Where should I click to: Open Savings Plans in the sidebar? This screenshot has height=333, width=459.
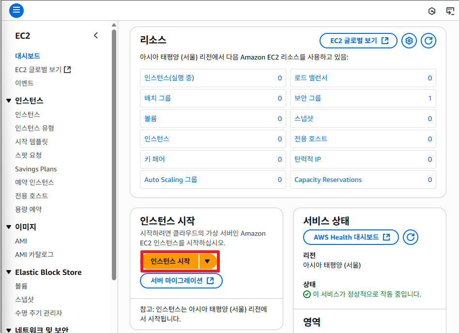36,169
